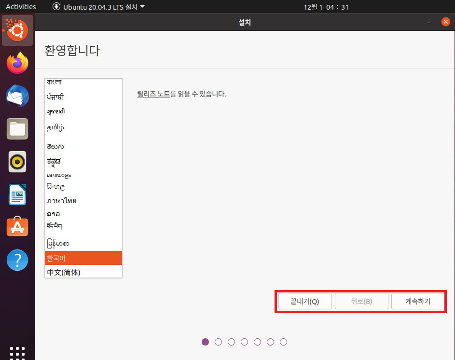
Task: Select 한국어 in the language list
Action: [83, 258]
